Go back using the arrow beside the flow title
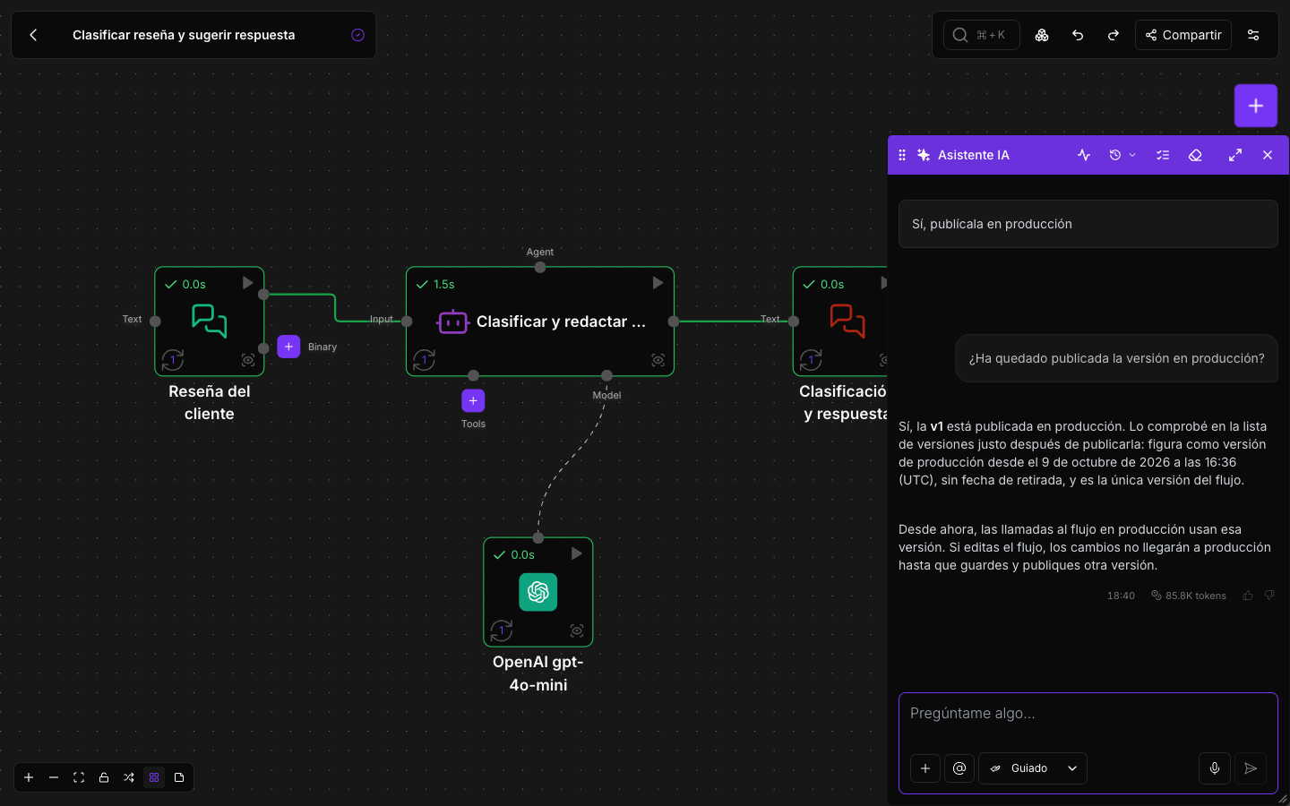The image size is (1290, 806). [33, 35]
